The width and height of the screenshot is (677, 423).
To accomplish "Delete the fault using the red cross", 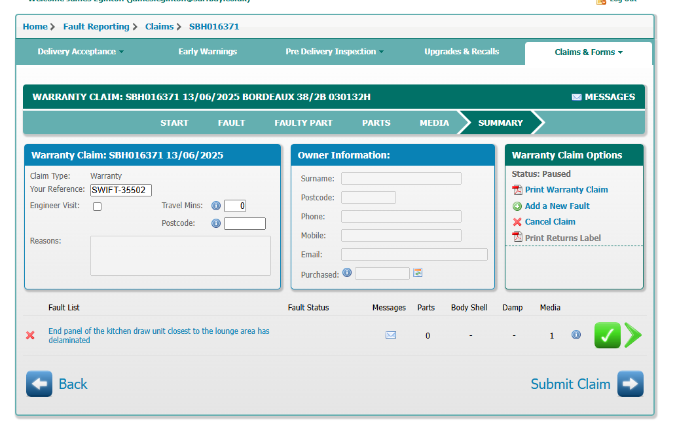I will [x=30, y=335].
